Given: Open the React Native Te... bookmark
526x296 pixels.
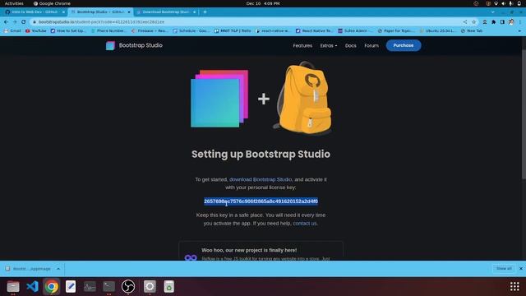Looking at the screenshot, I should pyautogui.click(x=314, y=30).
